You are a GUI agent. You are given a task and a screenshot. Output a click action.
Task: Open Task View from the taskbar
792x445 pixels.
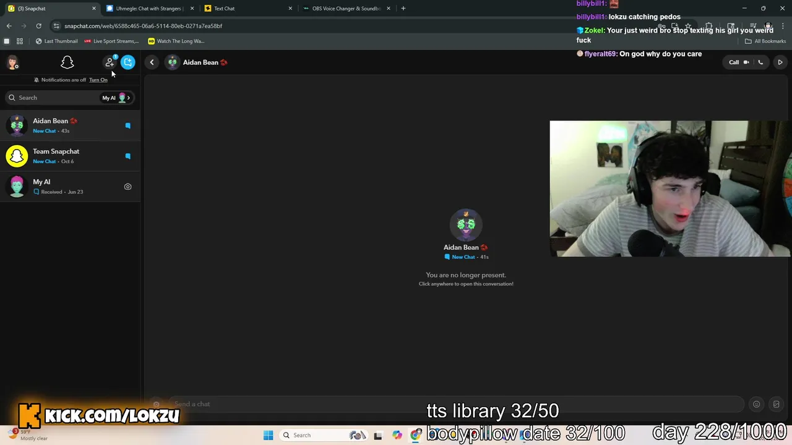(377, 435)
